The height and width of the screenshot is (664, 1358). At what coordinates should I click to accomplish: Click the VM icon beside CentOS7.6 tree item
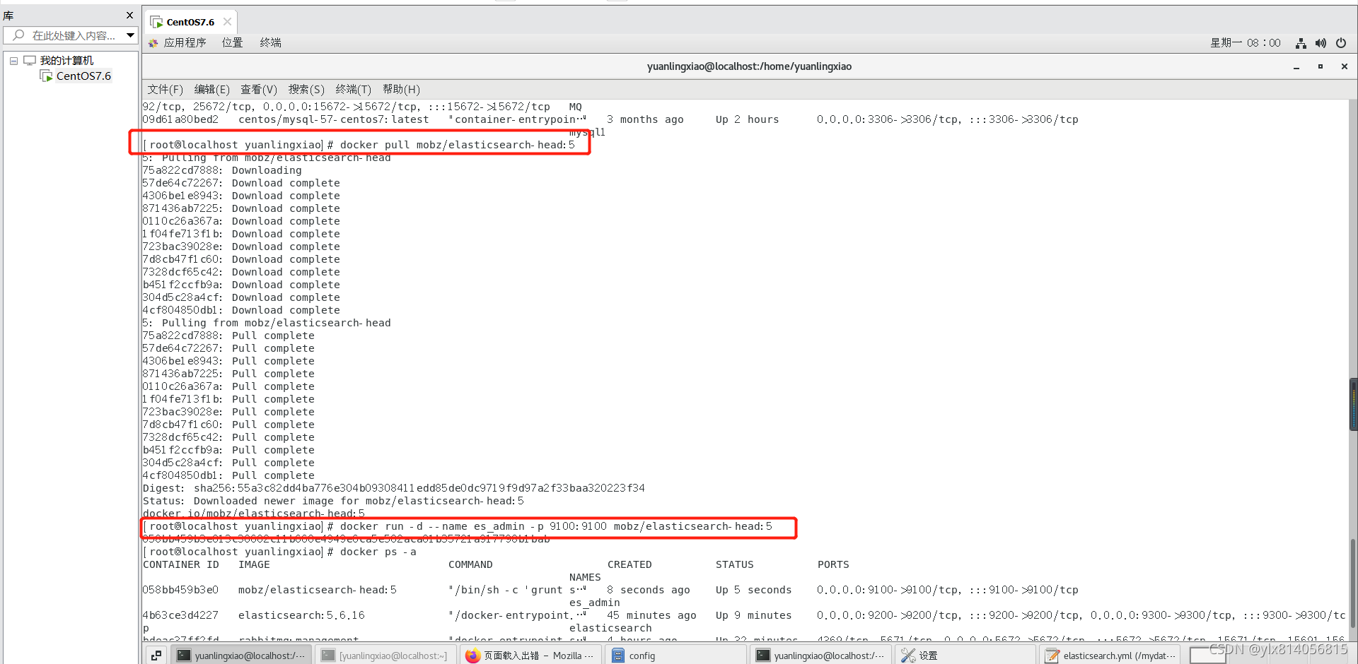[x=46, y=76]
